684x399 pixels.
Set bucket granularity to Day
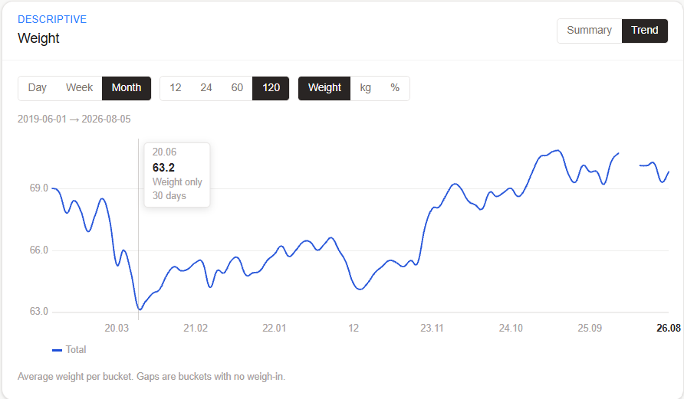38,88
